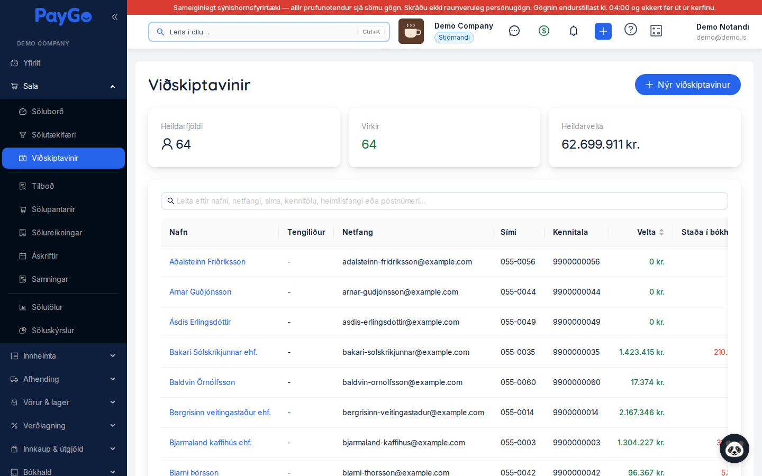Click the Tilboð document icon

click(x=23, y=186)
